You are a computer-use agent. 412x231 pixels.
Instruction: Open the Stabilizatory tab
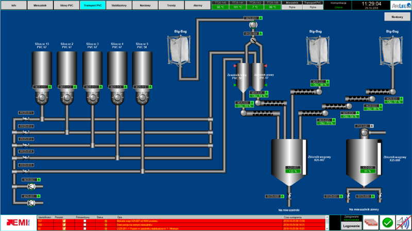(x=119, y=4)
